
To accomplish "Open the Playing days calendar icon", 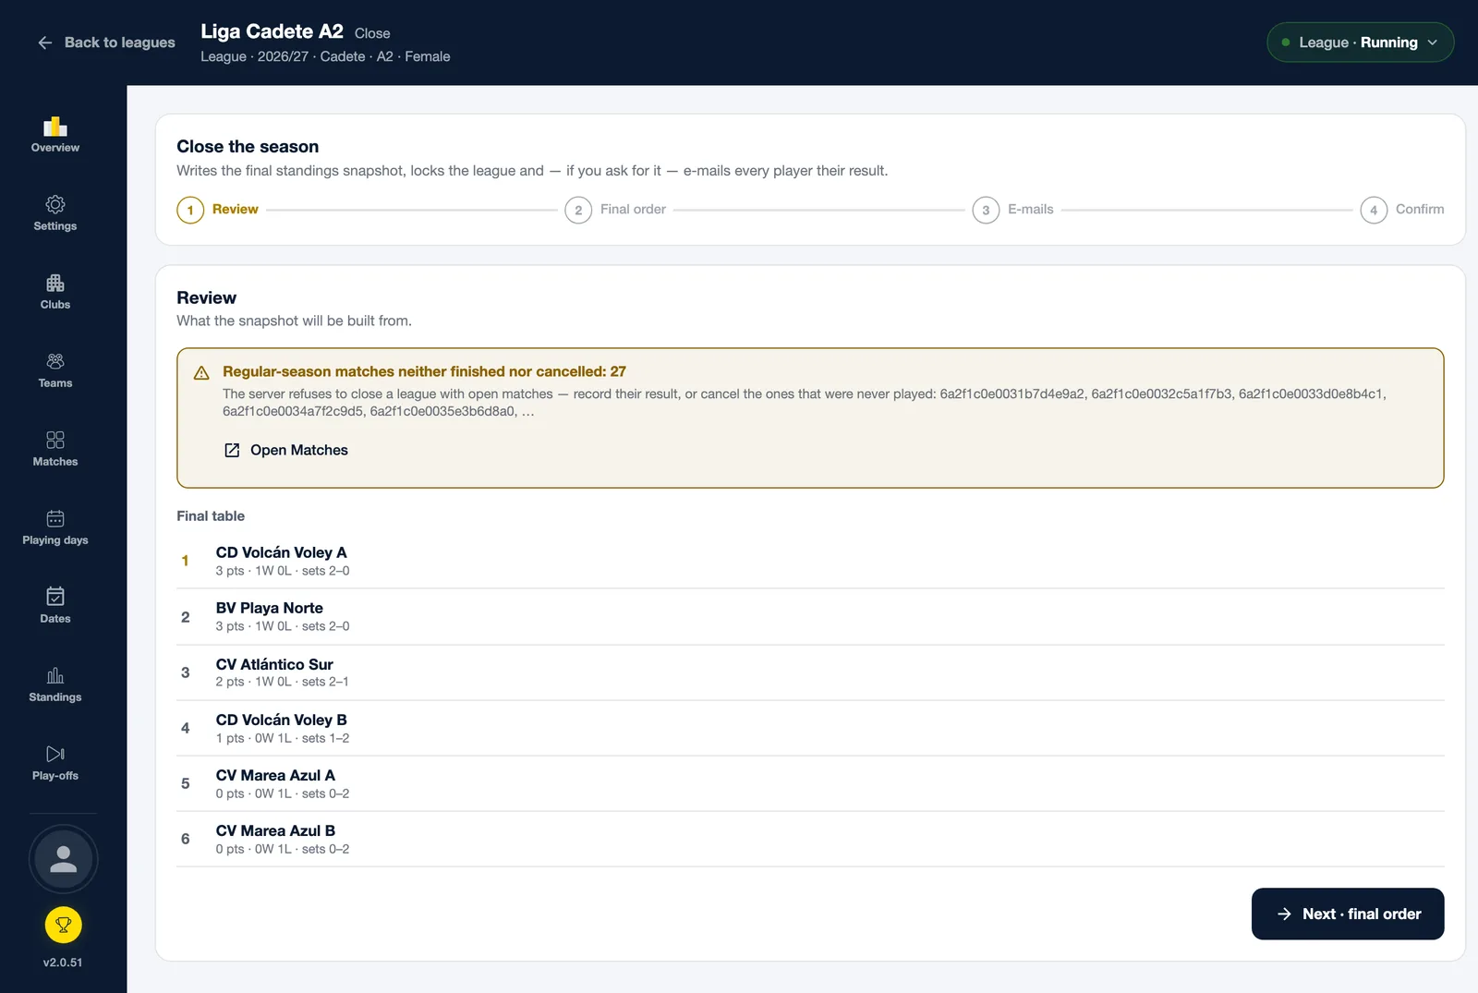I will (x=55, y=518).
